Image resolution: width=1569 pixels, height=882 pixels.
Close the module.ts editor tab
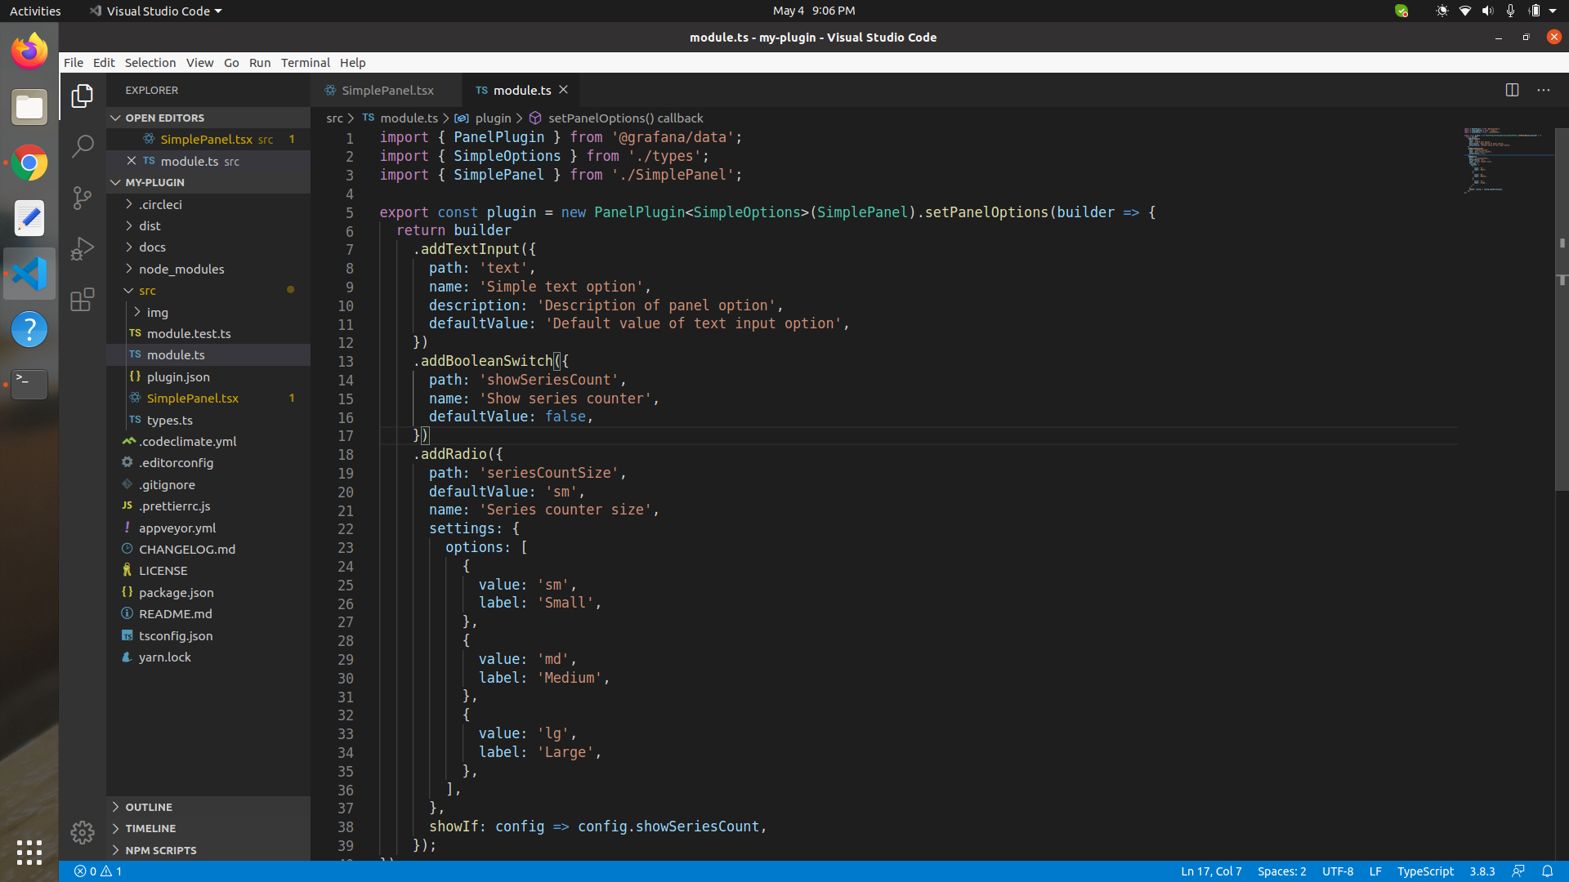click(563, 90)
